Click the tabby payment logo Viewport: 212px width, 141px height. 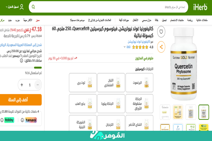[x=9, y=120]
